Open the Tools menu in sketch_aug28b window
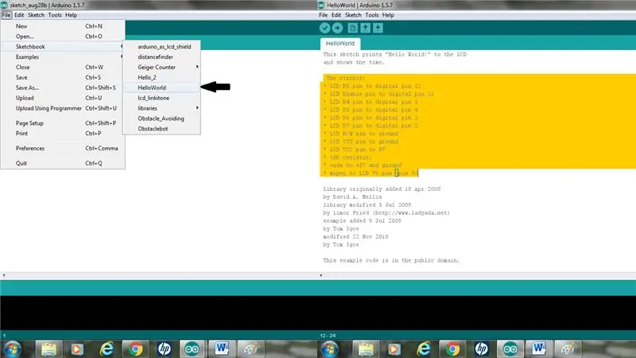Image resolution: width=636 pixels, height=358 pixels. tap(55, 15)
